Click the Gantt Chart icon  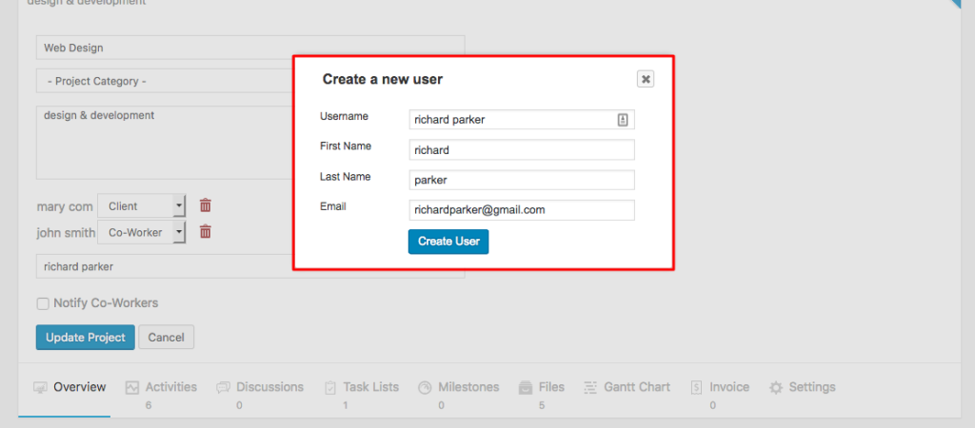pos(590,388)
